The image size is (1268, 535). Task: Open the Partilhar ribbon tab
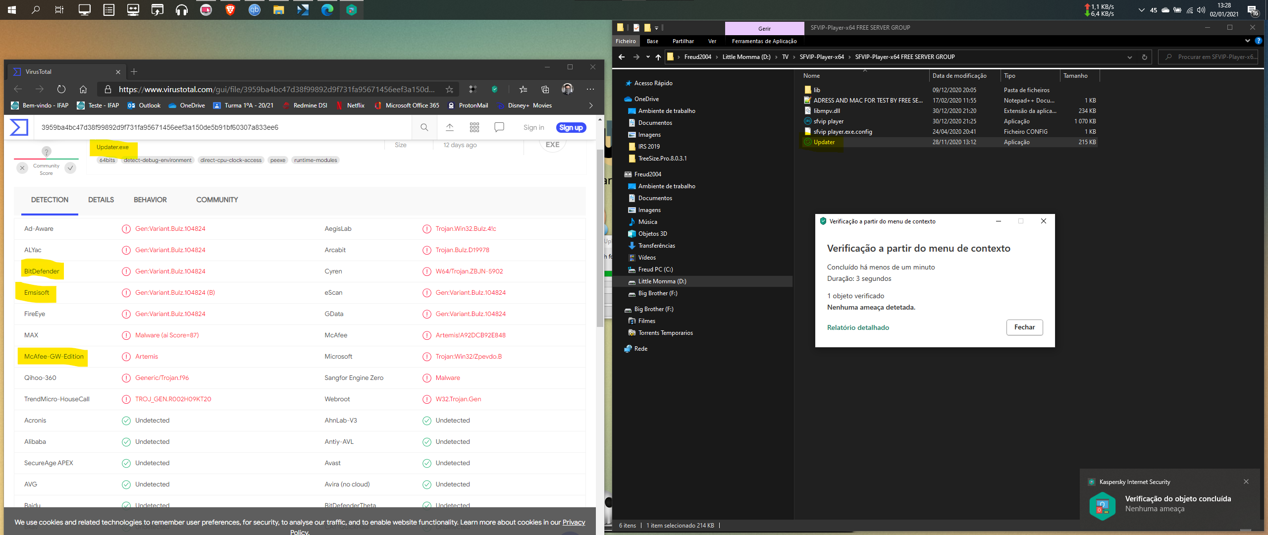coord(683,41)
